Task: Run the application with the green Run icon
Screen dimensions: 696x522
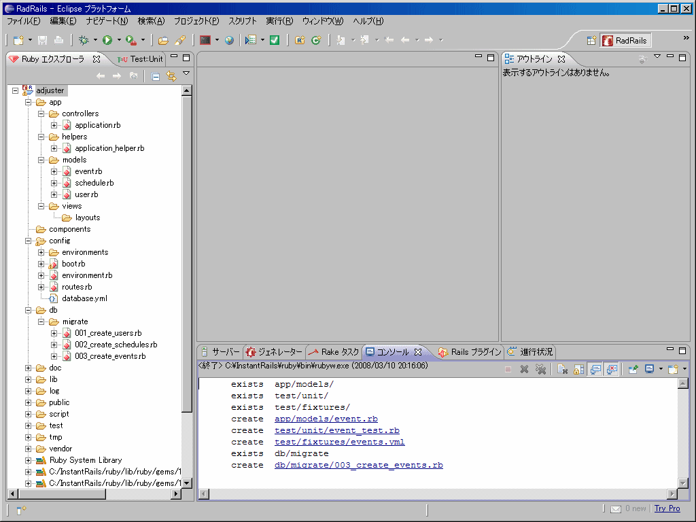Action: [107, 40]
